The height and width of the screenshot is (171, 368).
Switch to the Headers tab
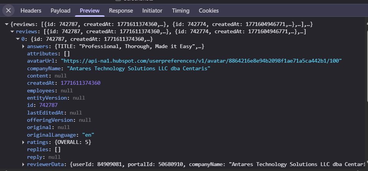pyautogui.click(x=31, y=11)
